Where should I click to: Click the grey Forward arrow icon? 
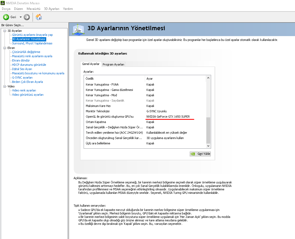(x=27, y=17)
